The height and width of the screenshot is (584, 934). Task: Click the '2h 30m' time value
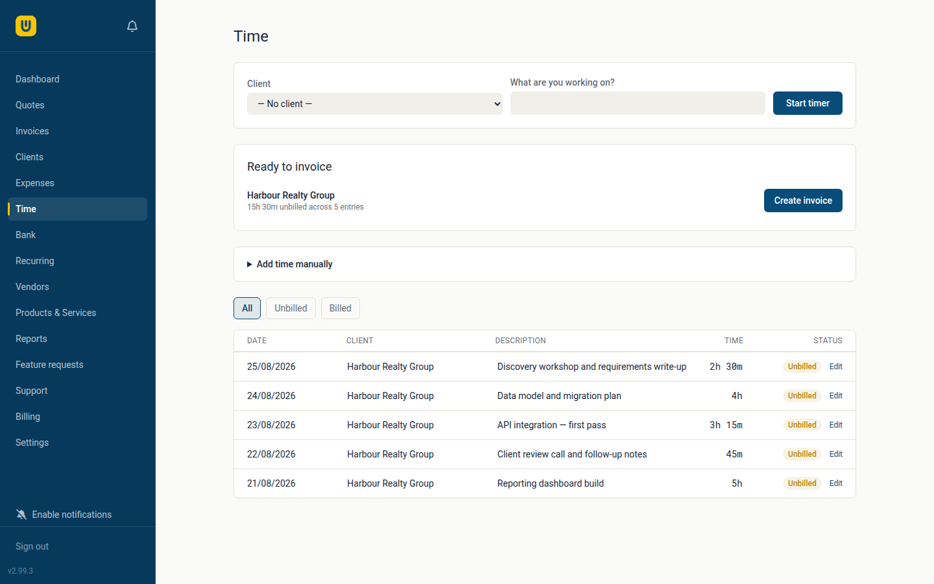[x=726, y=367]
